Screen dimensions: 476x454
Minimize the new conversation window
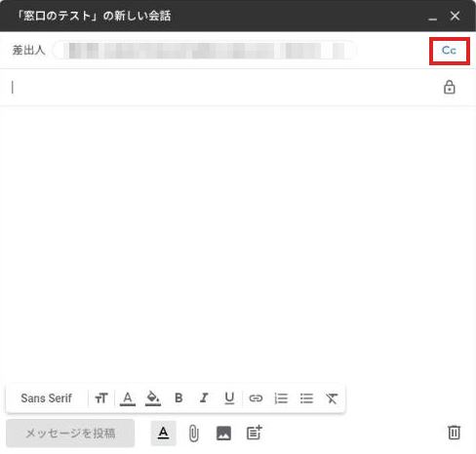(x=432, y=19)
